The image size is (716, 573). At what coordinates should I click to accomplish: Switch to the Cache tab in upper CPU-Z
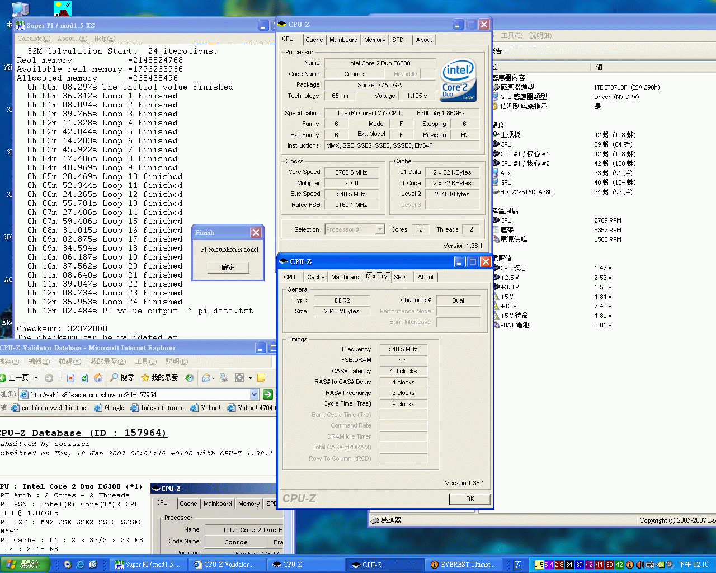pyautogui.click(x=314, y=40)
